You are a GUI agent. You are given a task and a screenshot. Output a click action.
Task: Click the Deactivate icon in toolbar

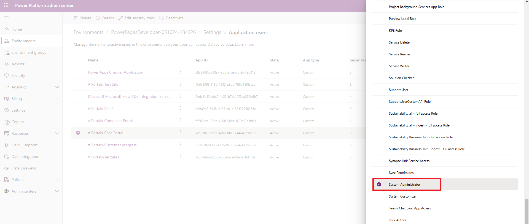tap(161, 18)
